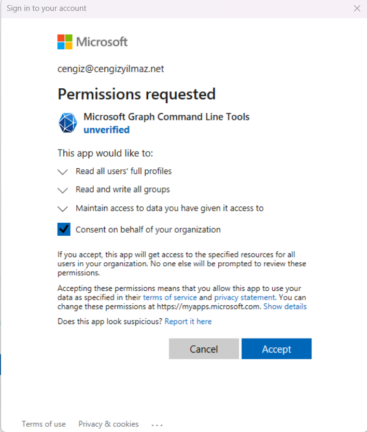367x432 pixels.
Task: Toggle Consent on behalf of your organization checkbox
Action: [64, 230]
